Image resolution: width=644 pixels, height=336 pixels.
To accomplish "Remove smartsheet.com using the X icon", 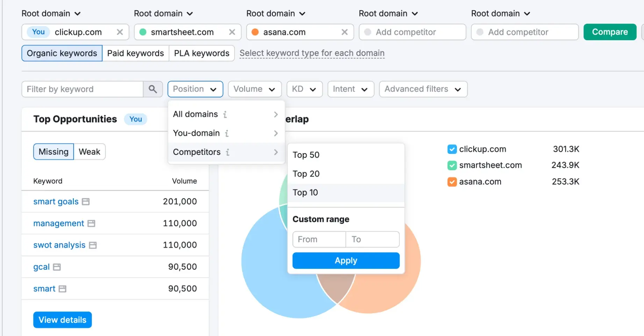I will (x=232, y=32).
